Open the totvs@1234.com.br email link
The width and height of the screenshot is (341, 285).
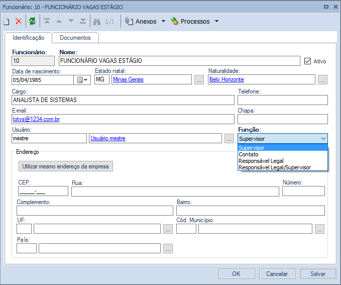click(x=36, y=119)
